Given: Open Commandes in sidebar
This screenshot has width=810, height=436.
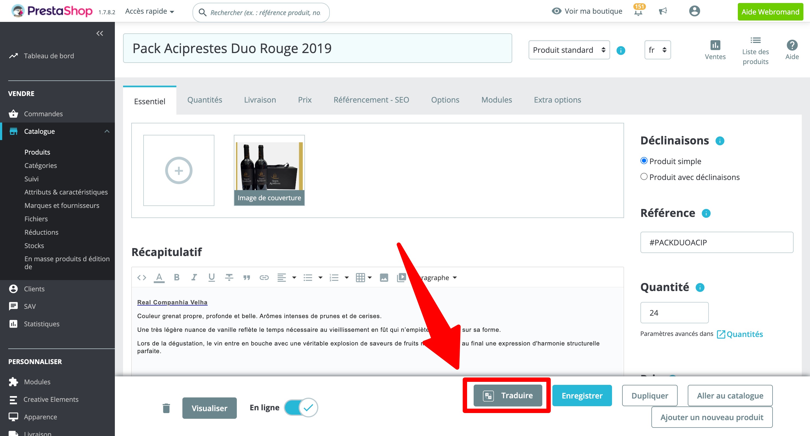Looking at the screenshot, I should (43, 114).
